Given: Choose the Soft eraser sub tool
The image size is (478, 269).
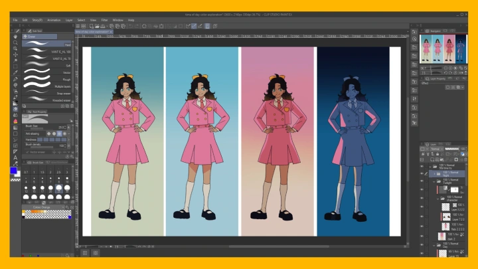Looking at the screenshot, I should point(46,65).
